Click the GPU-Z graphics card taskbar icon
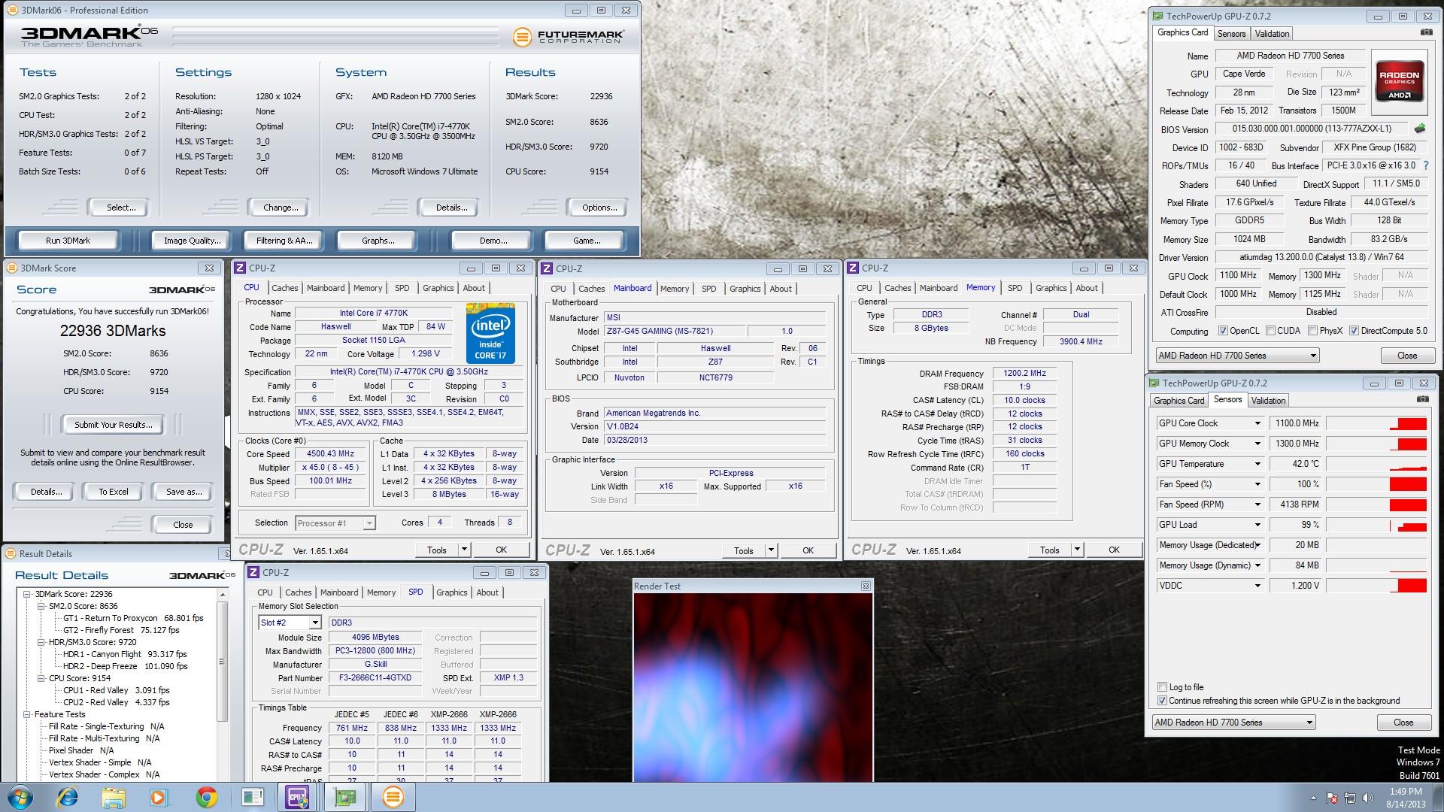 click(345, 797)
